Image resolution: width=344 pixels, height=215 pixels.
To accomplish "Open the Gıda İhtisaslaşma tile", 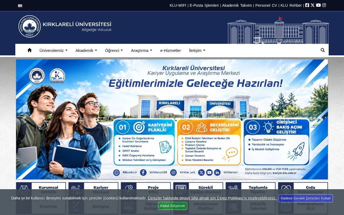I will pos(303,190).
